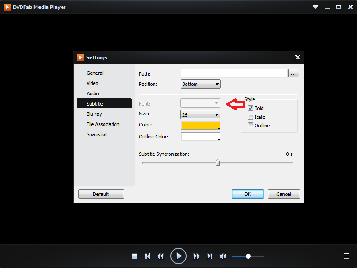357x268 pixels.
Task: Enable the Italic style checkbox
Action: point(250,117)
